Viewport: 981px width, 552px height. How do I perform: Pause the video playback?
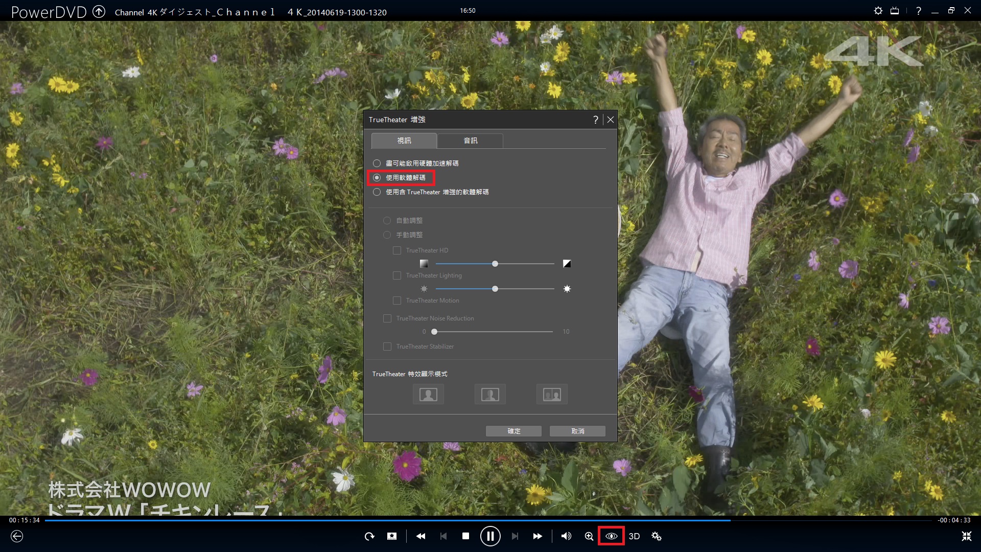pos(490,536)
